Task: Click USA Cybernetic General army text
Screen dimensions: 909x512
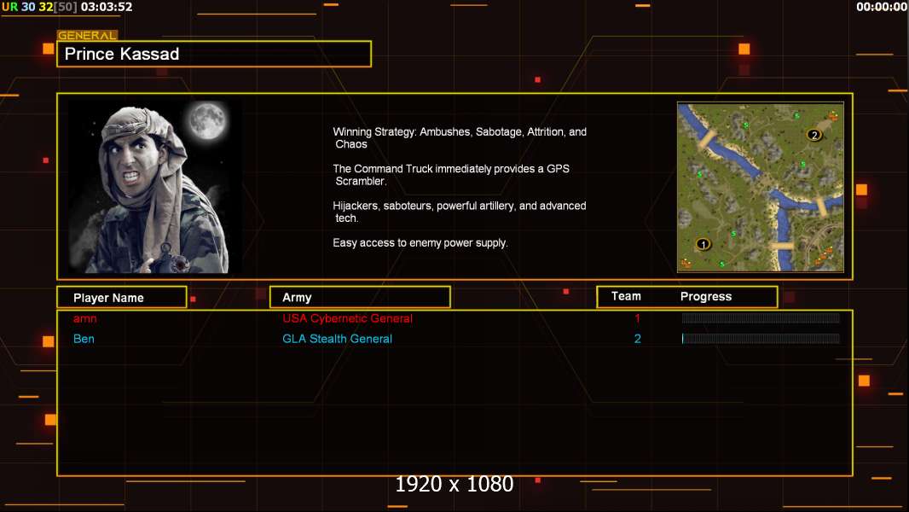Action: [347, 318]
